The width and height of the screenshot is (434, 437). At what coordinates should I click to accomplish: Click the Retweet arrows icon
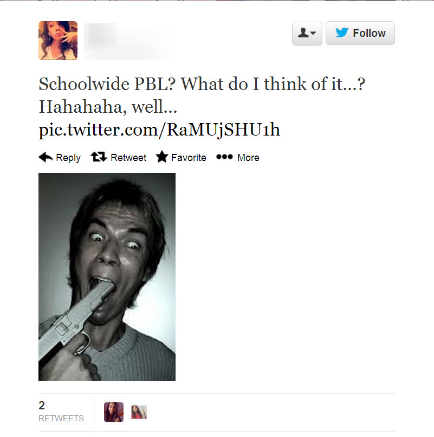99,157
